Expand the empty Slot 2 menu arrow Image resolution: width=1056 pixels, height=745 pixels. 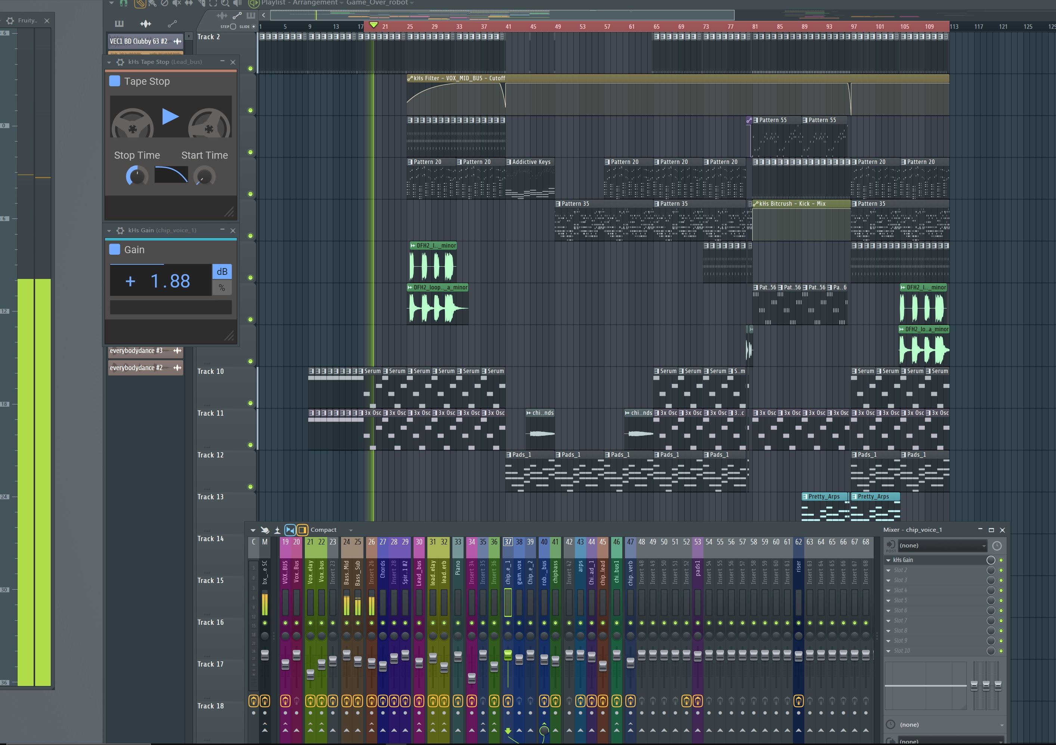pos(889,570)
